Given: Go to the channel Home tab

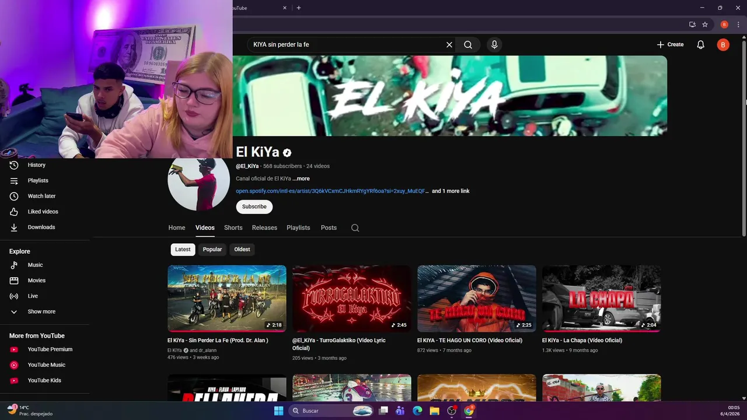Looking at the screenshot, I should pos(177,228).
